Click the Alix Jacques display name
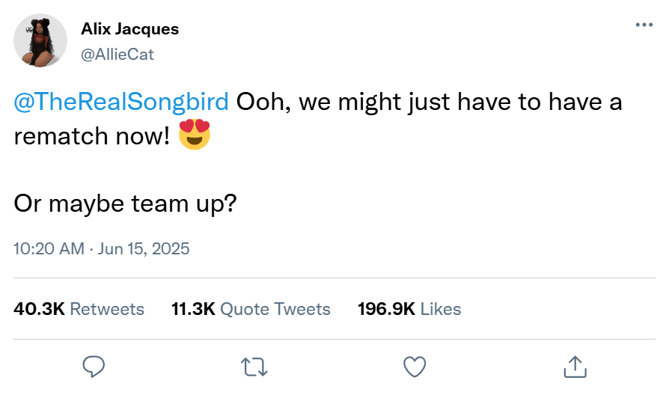Viewport: 669px width, 407px height. pos(129,29)
